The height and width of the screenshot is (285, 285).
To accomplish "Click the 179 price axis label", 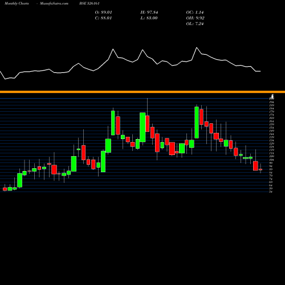I will 271,112.
